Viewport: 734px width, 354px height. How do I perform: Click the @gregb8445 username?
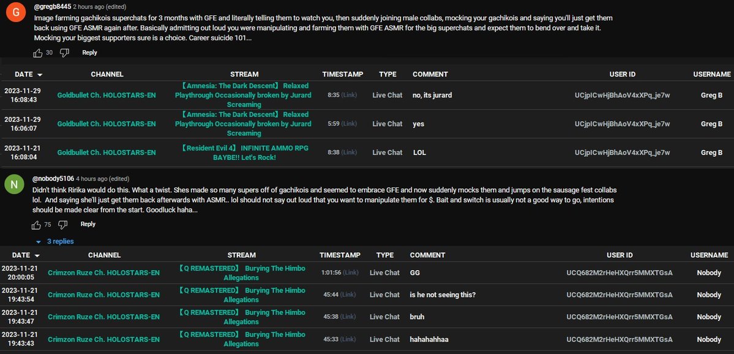[52, 7]
